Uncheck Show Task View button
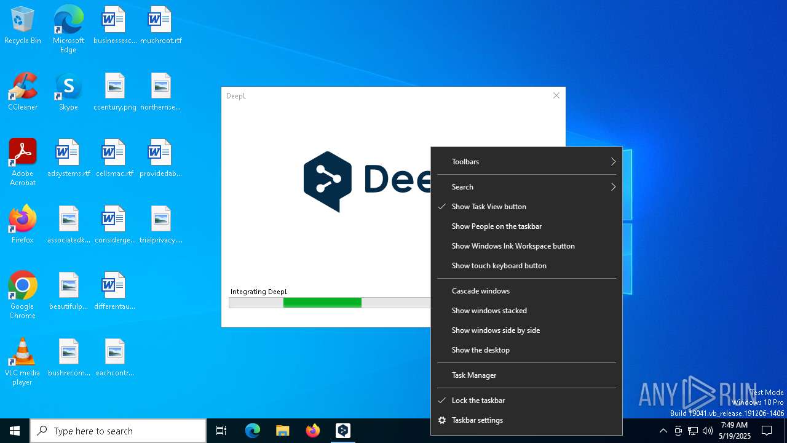 (x=526, y=207)
